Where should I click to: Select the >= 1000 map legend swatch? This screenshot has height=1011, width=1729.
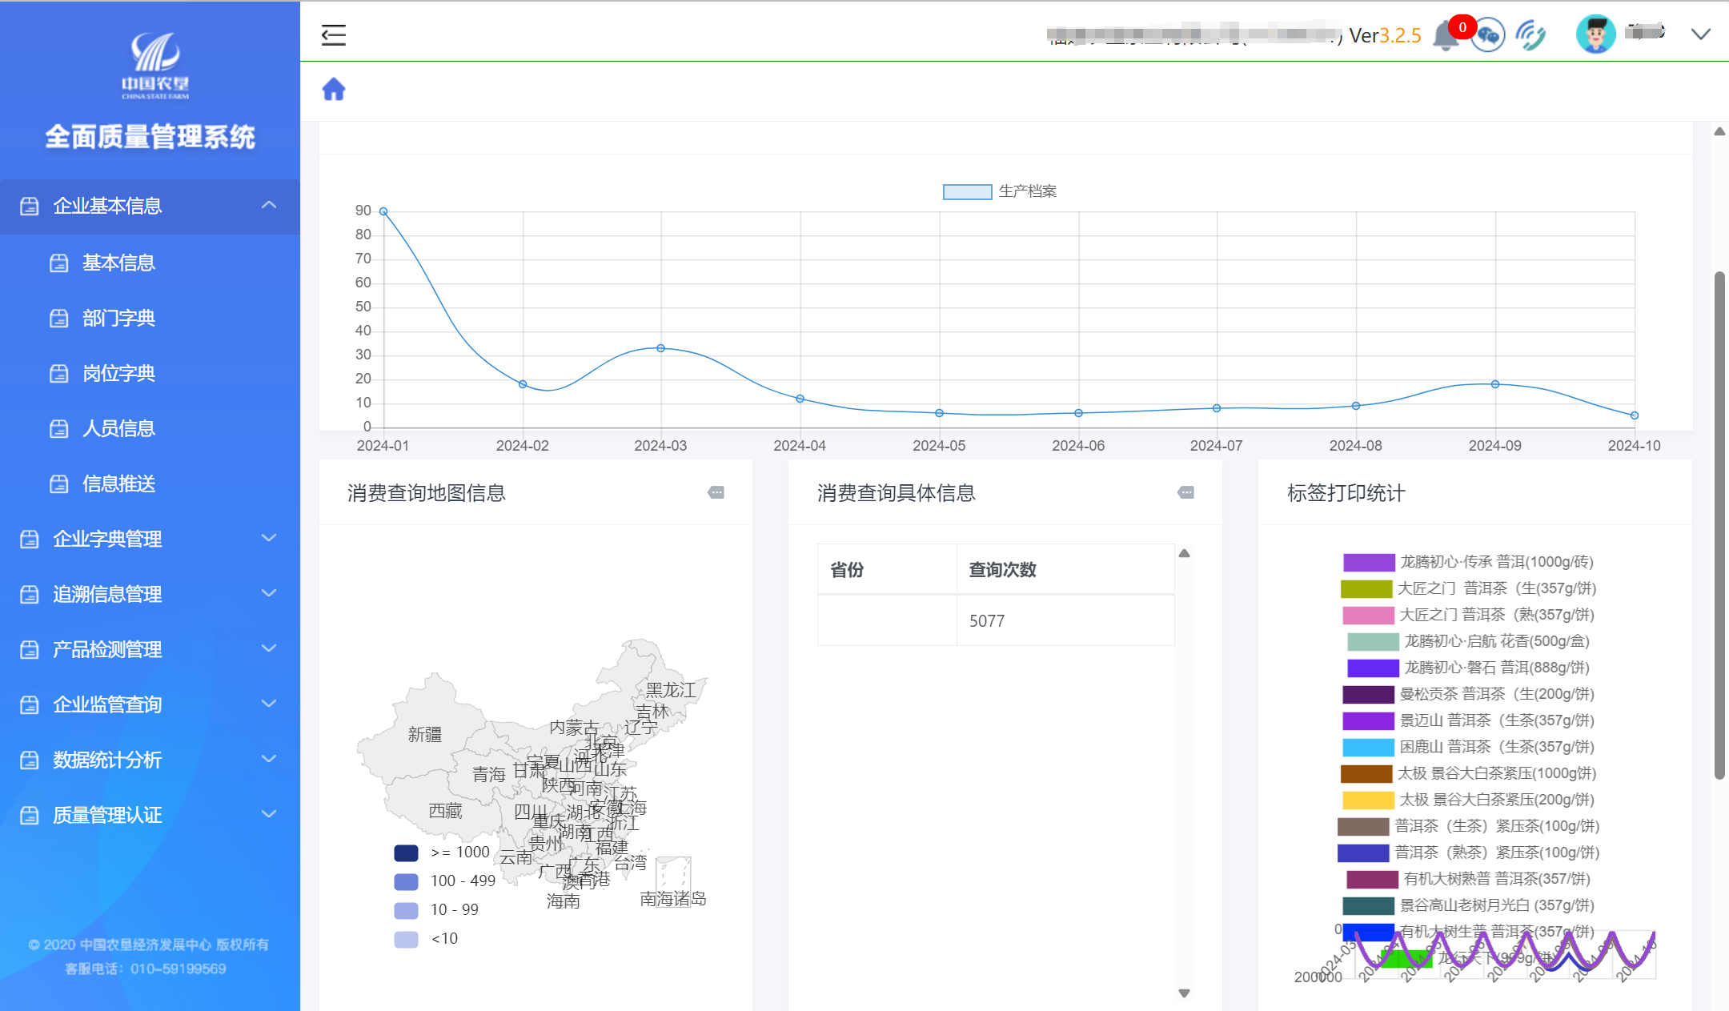click(407, 853)
